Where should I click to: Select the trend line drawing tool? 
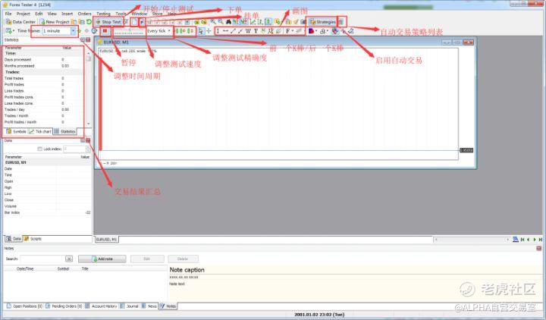[x=233, y=31]
